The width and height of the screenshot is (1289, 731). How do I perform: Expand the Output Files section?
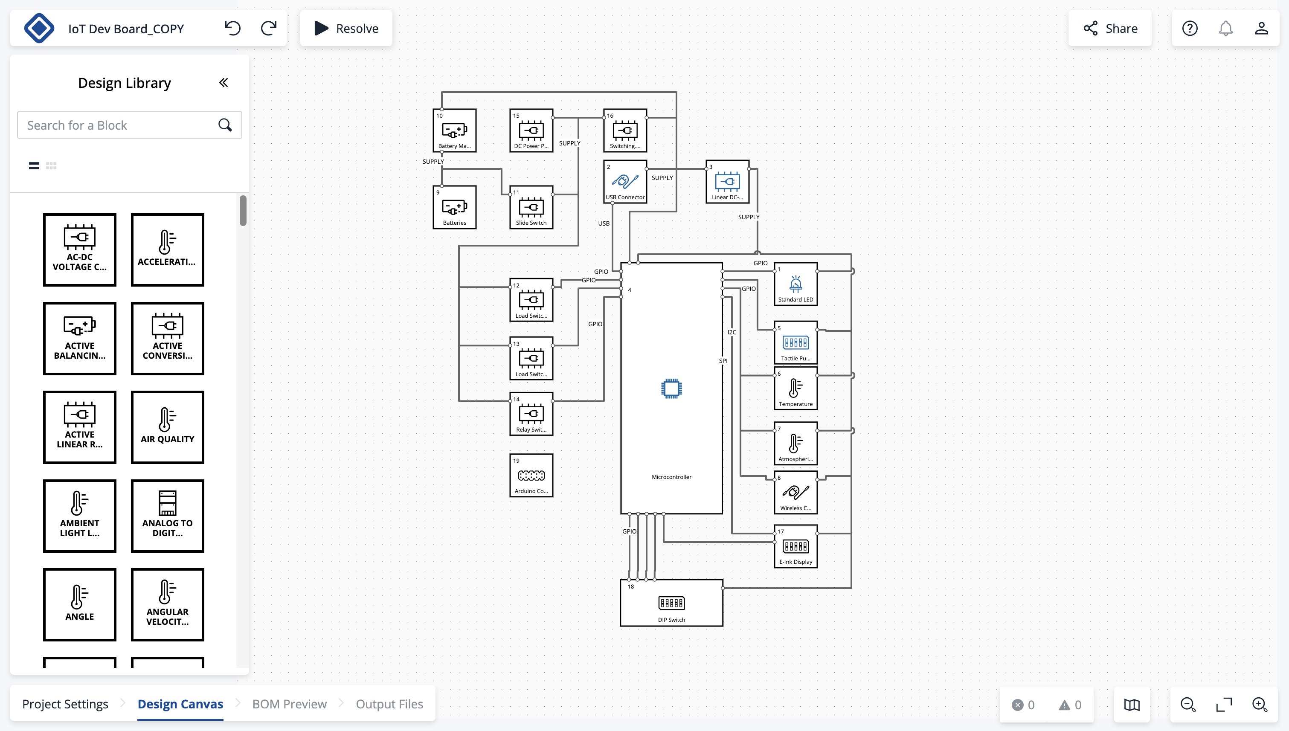[x=389, y=704]
